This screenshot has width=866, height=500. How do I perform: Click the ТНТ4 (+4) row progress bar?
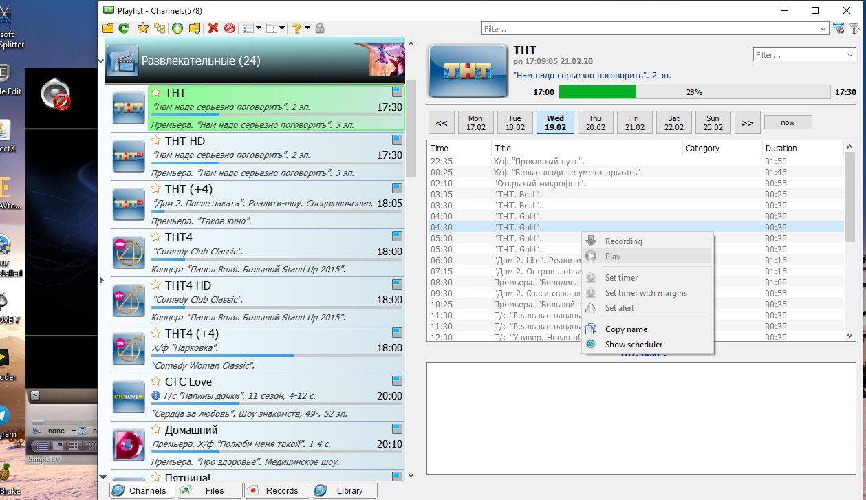click(x=277, y=356)
